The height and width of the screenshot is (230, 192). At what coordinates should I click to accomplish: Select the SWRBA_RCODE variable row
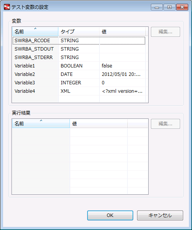click(x=79, y=41)
